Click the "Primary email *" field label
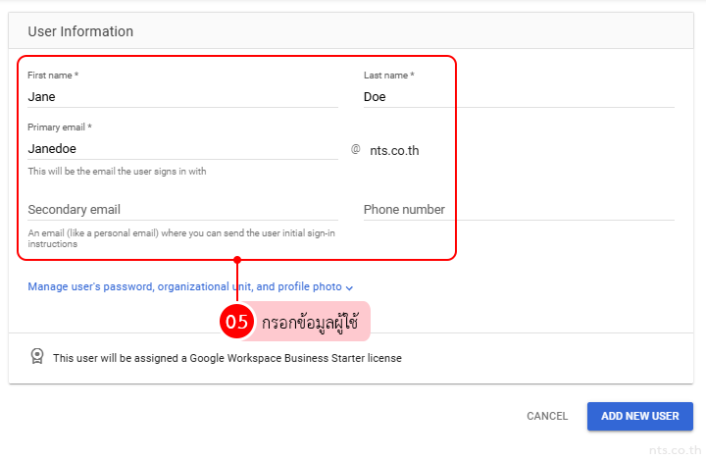 click(59, 127)
